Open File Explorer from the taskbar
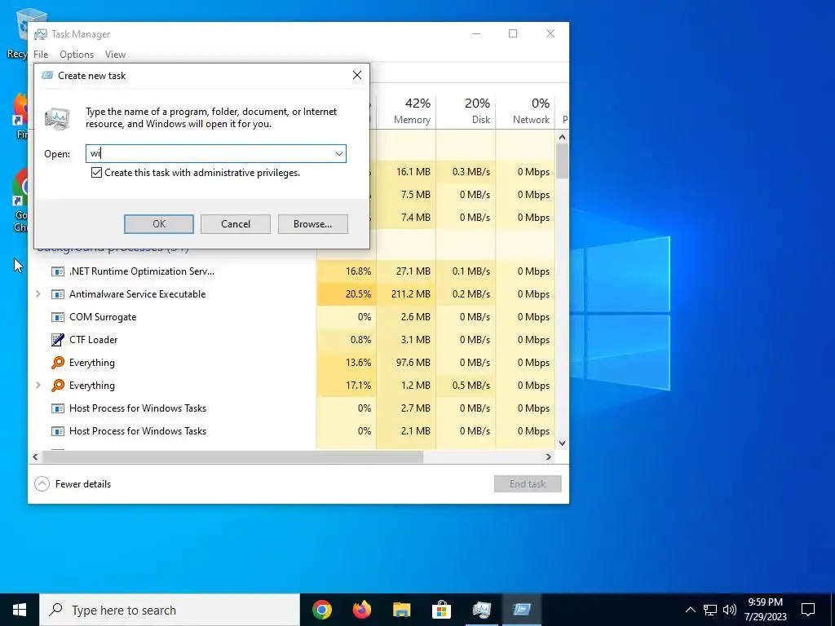Image resolution: width=835 pixels, height=626 pixels. click(x=401, y=610)
